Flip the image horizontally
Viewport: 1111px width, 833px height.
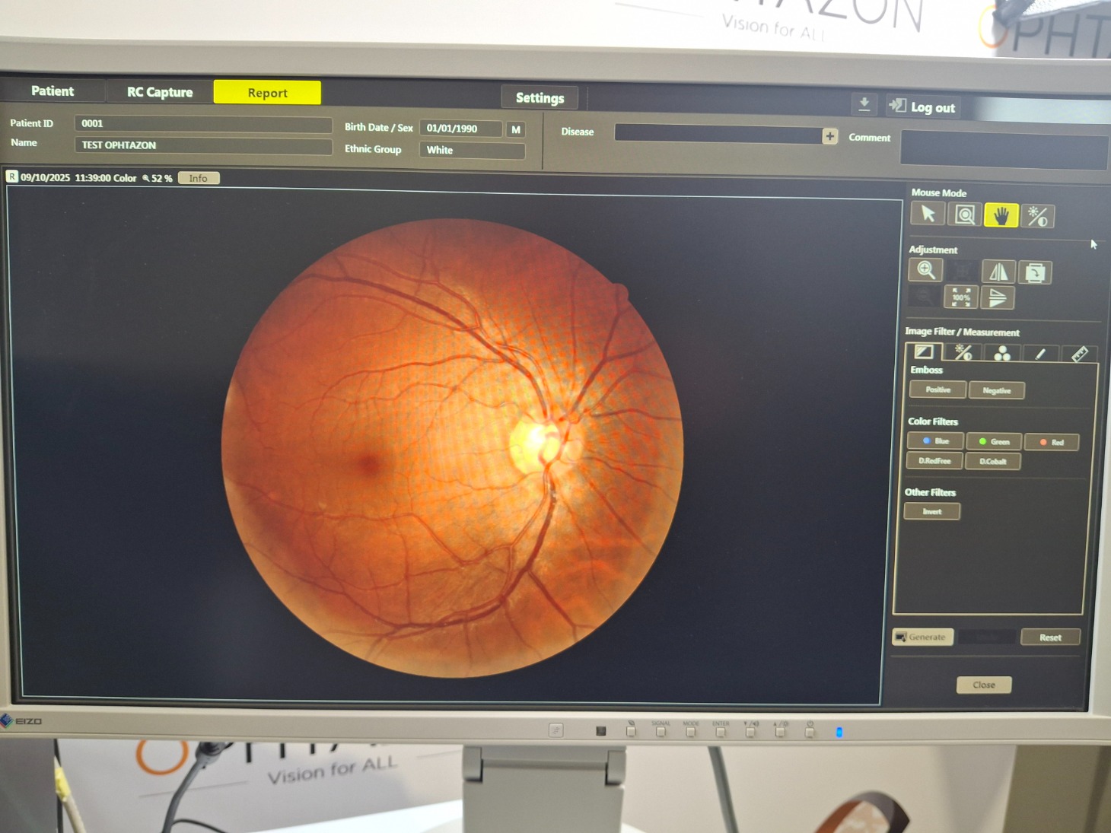998,272
